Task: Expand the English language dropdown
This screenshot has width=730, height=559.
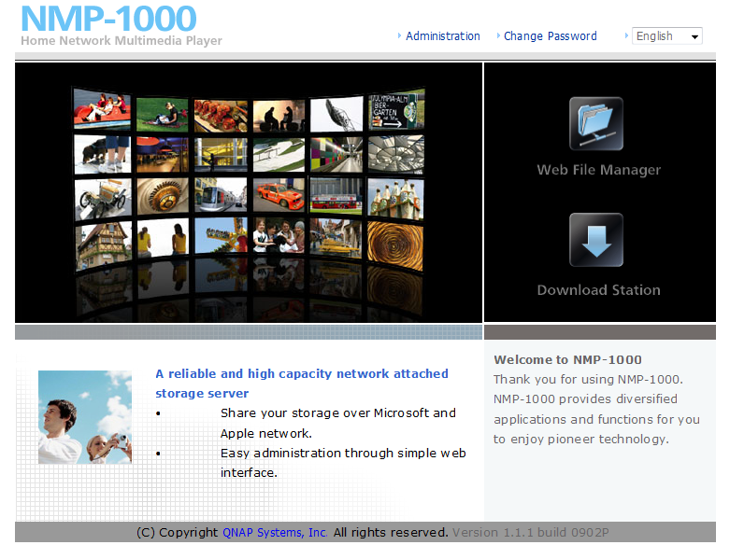Action: pos(666,36)
